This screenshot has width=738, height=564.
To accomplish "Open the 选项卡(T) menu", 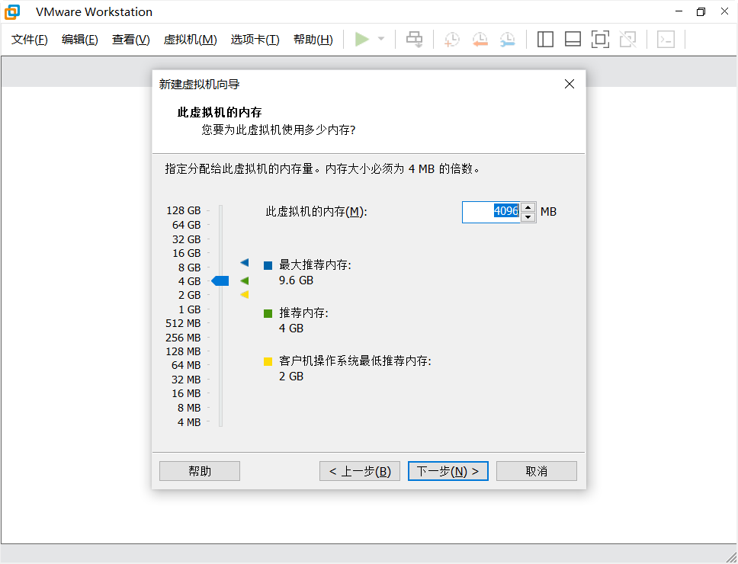I will (x=255, y=40).
